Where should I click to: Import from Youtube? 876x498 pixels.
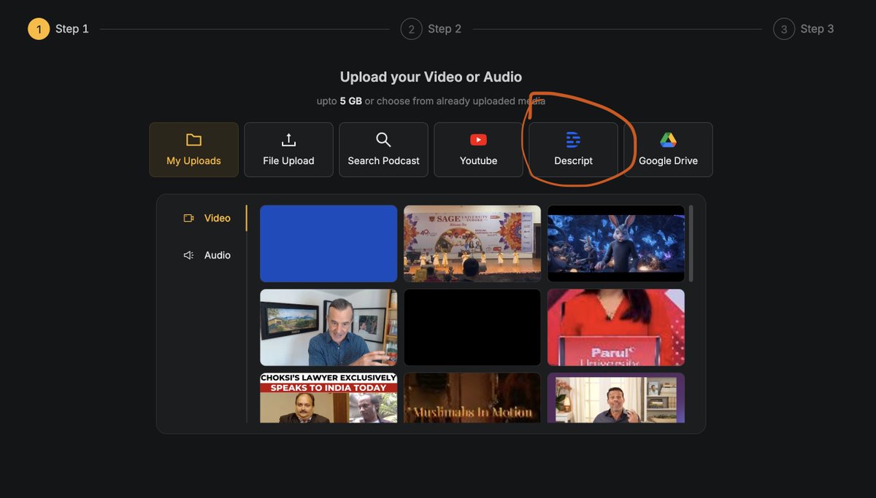(x=478, y=149)
